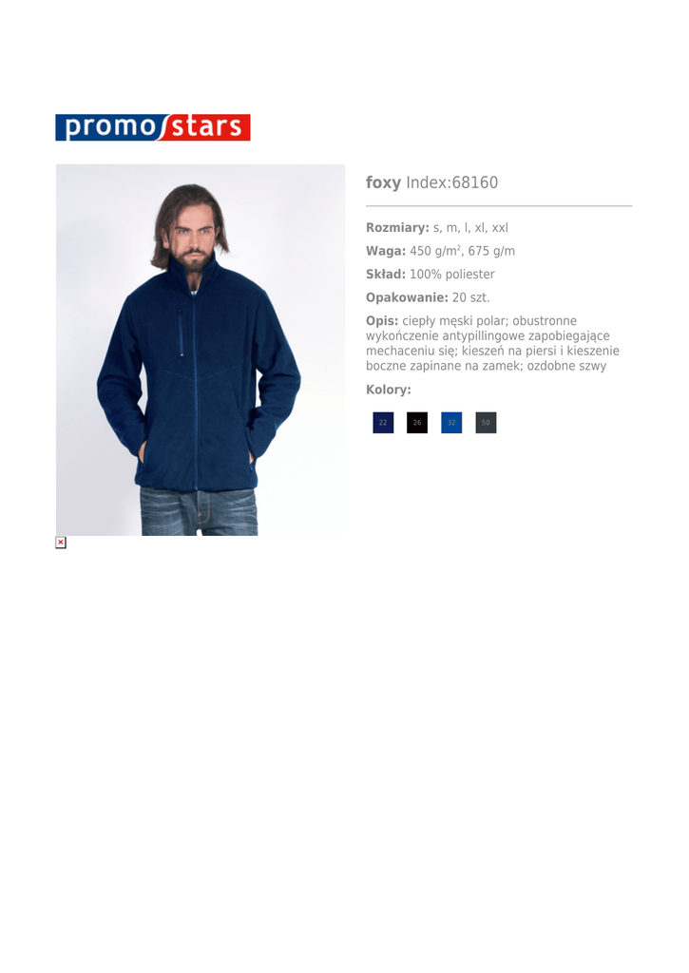Click the Waga label
The image size is (689, 973).
pyautogui.click(x=386, y=251)
